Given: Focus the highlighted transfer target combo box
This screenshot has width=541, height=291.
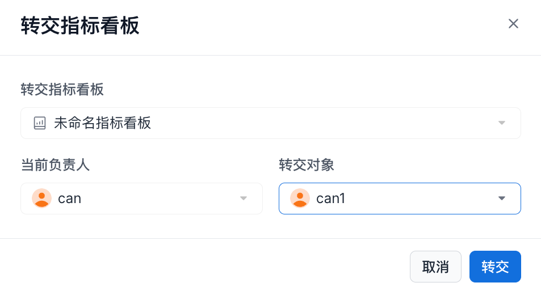Looking at the screenshot, I should (409, 198).
